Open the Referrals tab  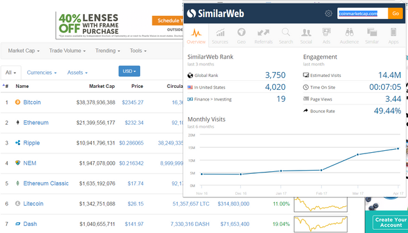pos(263,36)
